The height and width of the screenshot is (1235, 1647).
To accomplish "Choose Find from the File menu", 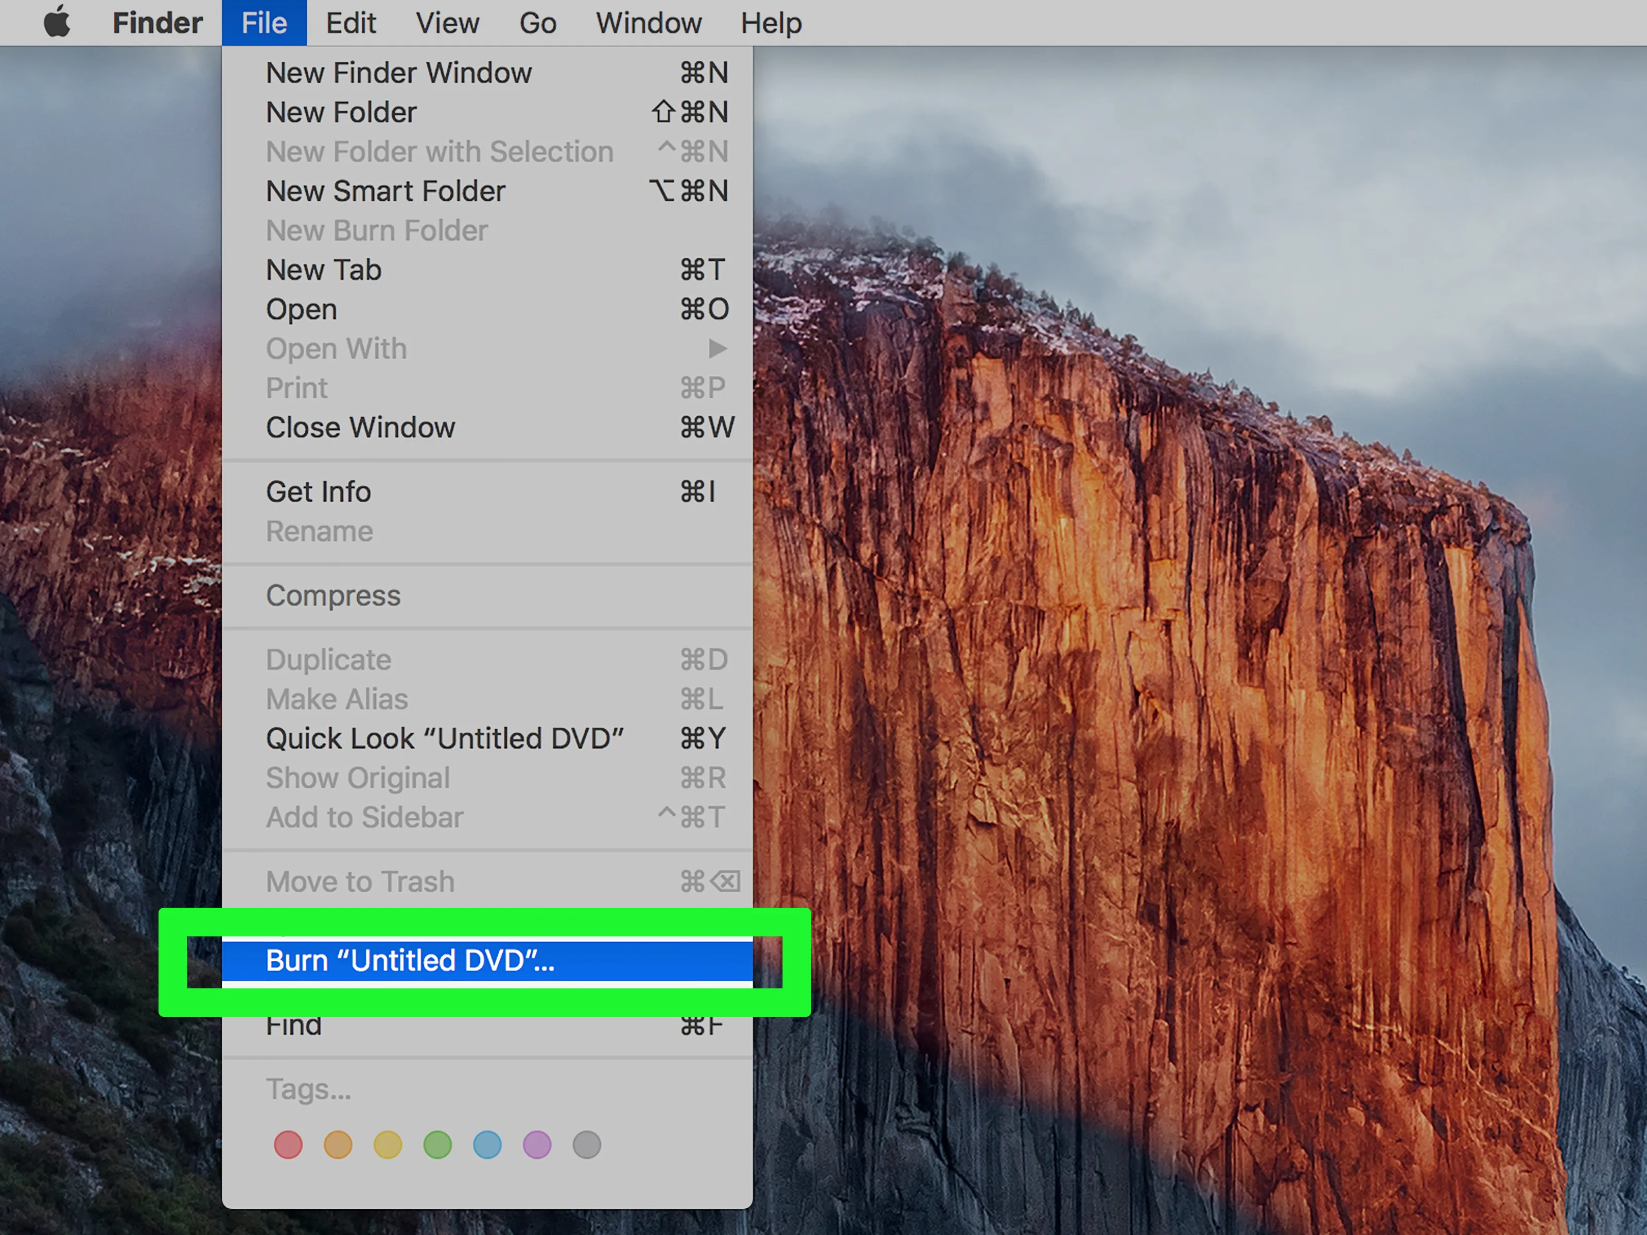I will [x=487, y=1026].
